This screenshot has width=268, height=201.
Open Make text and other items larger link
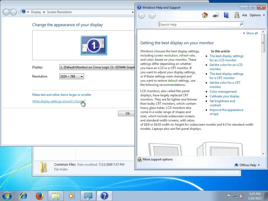(x=62, y=95)
